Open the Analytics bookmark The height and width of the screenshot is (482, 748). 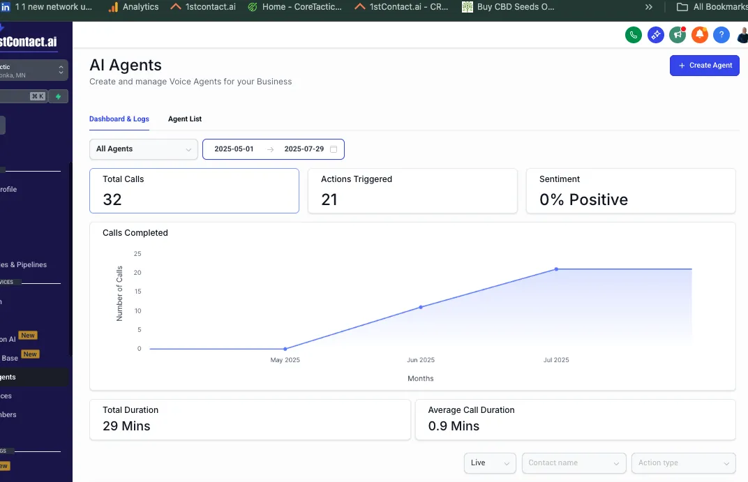[133, 7]
